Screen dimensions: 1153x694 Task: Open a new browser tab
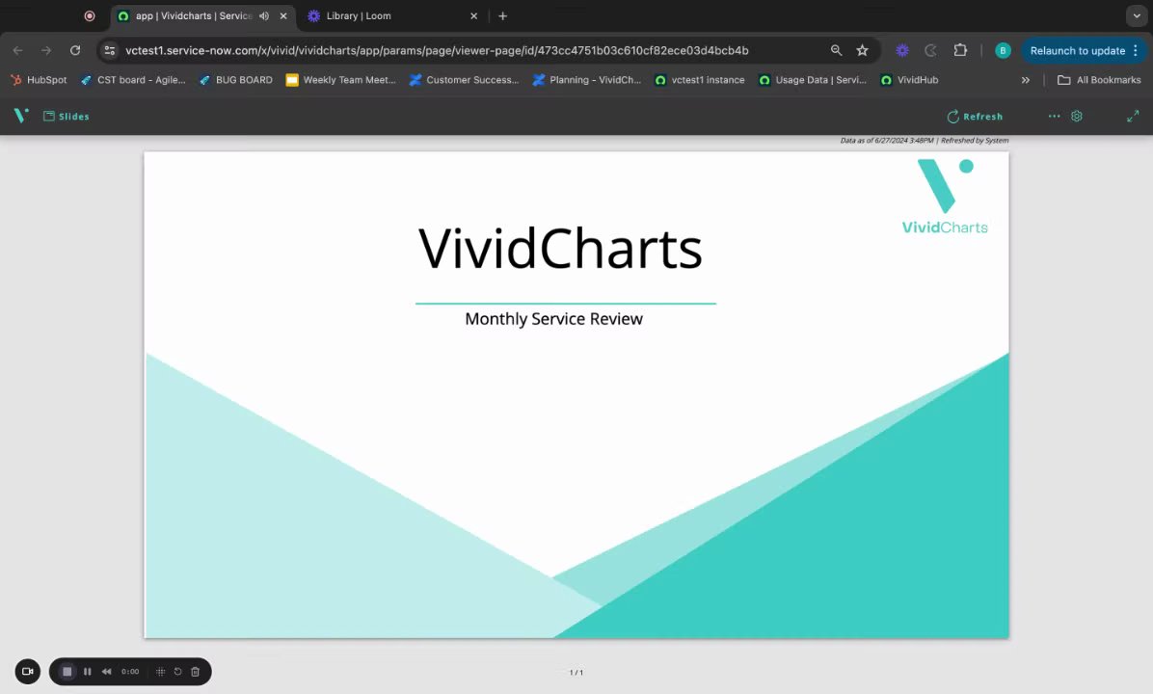click(x=503, y=16)
